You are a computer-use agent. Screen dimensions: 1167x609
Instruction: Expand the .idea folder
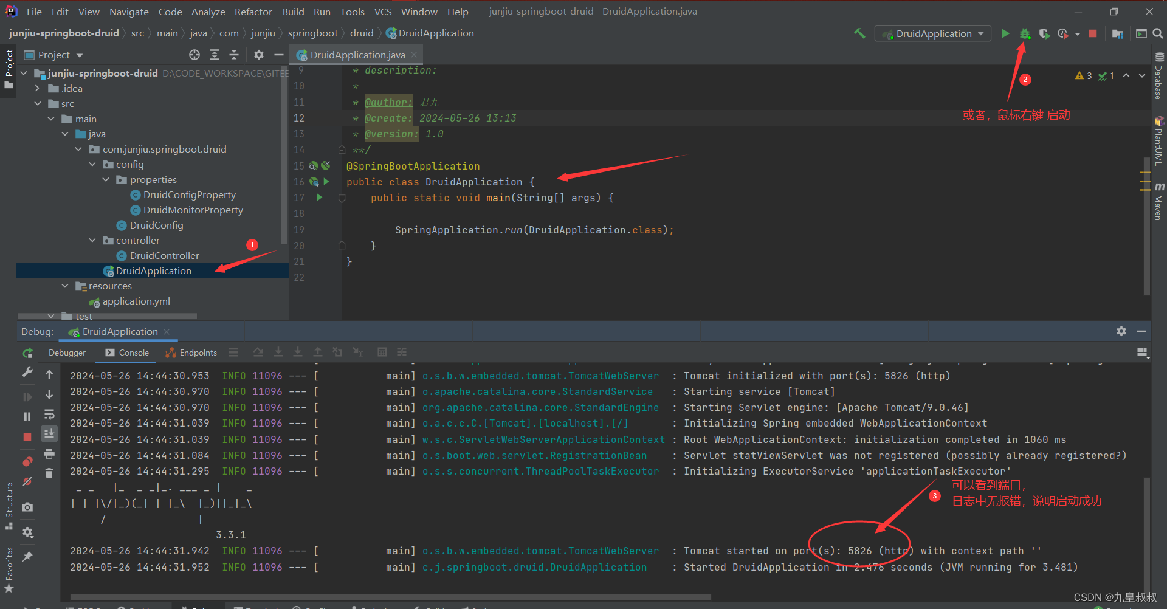[38, 88]
